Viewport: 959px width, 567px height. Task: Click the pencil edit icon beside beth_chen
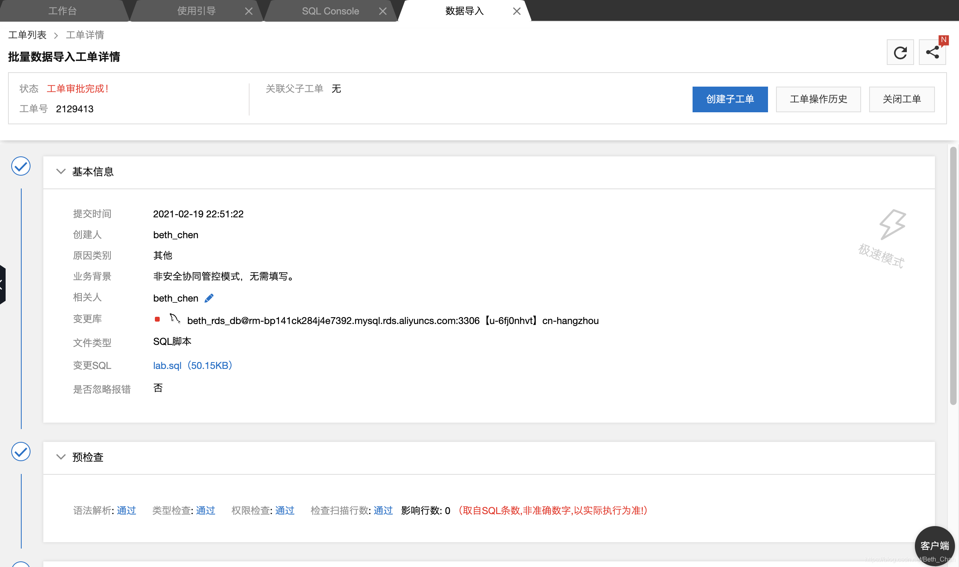209,298
